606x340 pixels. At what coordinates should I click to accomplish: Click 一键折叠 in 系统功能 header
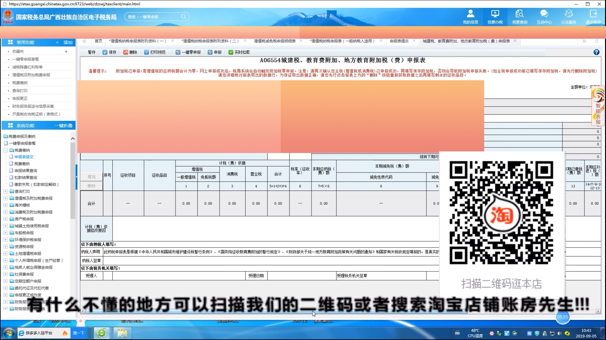pyautogui.click(x=63, y=126)
